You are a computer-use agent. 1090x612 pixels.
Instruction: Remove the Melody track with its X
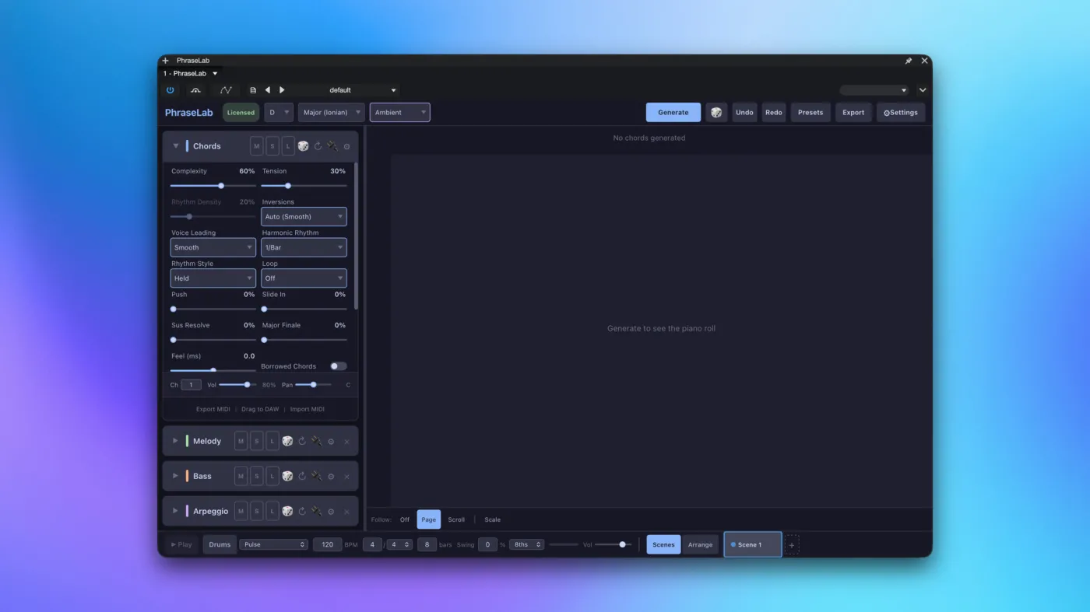(346, 442)
